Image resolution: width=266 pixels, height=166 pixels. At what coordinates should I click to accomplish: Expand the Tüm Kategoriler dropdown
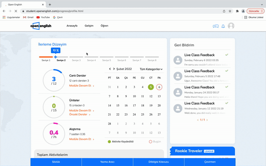coord(151,69)
